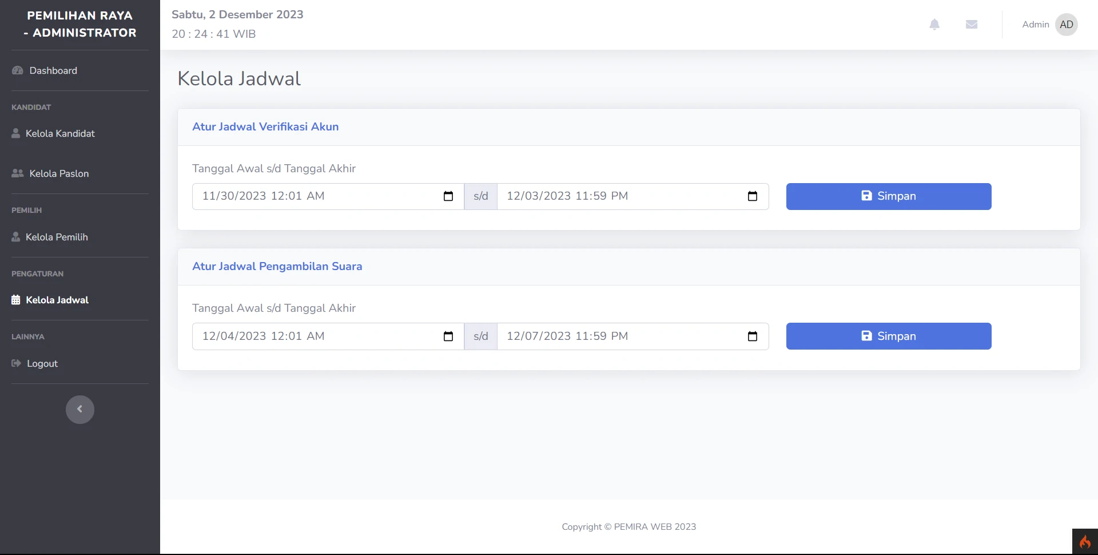Click the voting end date field
Viewport: 1098px width, 555px height.
[x=618, y=336]
